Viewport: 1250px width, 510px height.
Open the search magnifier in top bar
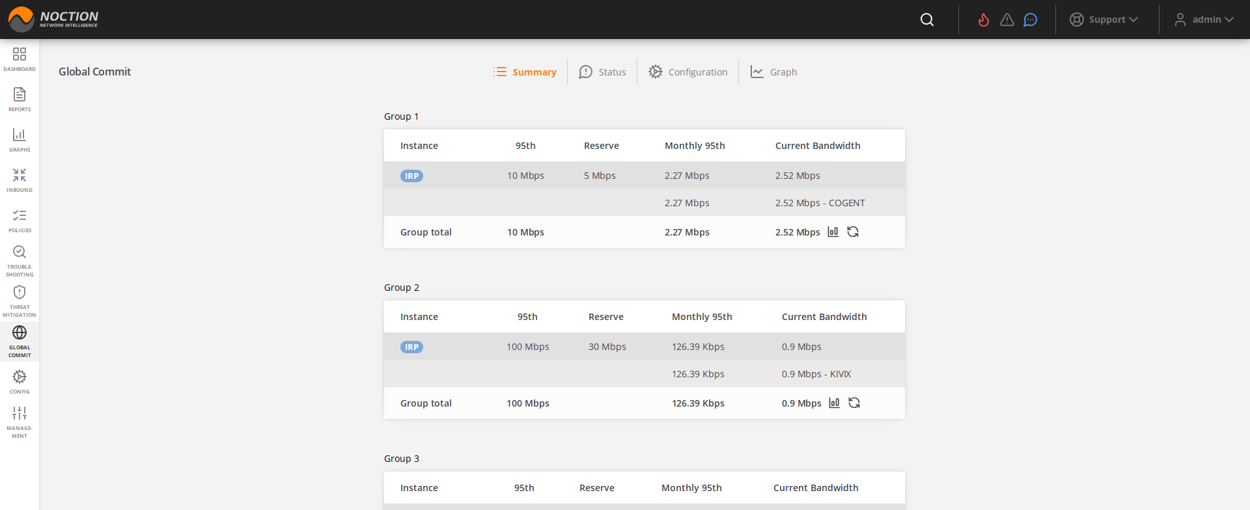927,20
